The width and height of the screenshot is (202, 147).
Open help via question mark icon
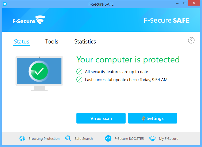(191, 40)
